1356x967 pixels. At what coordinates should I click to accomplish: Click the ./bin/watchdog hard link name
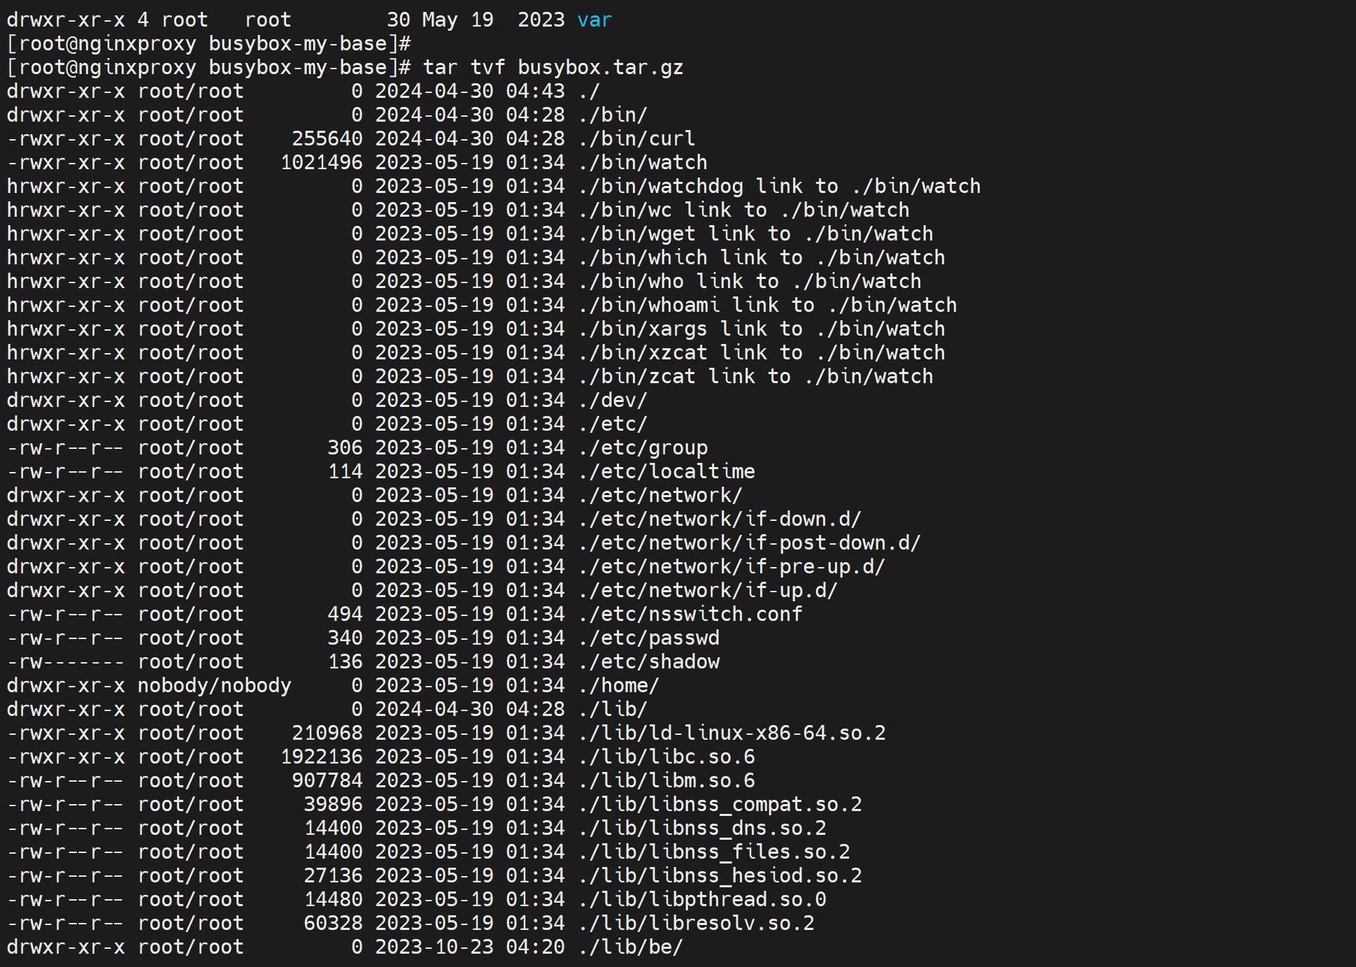[661, 187]
